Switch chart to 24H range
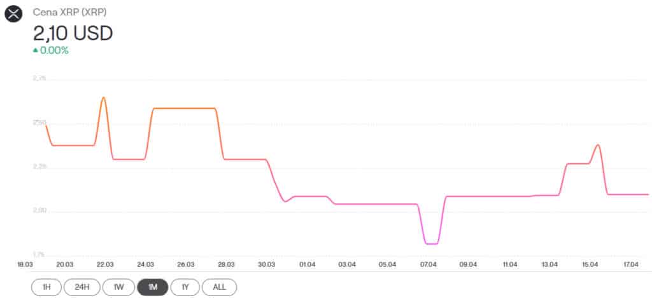Image resolution: width=652 pixels, height=298 pixels. point(81,287)
